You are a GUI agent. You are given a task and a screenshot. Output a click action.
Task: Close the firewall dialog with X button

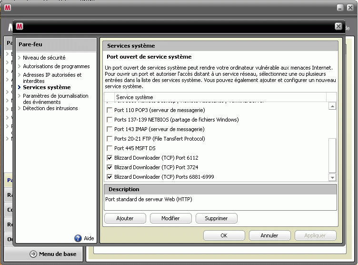pos(338,27)
